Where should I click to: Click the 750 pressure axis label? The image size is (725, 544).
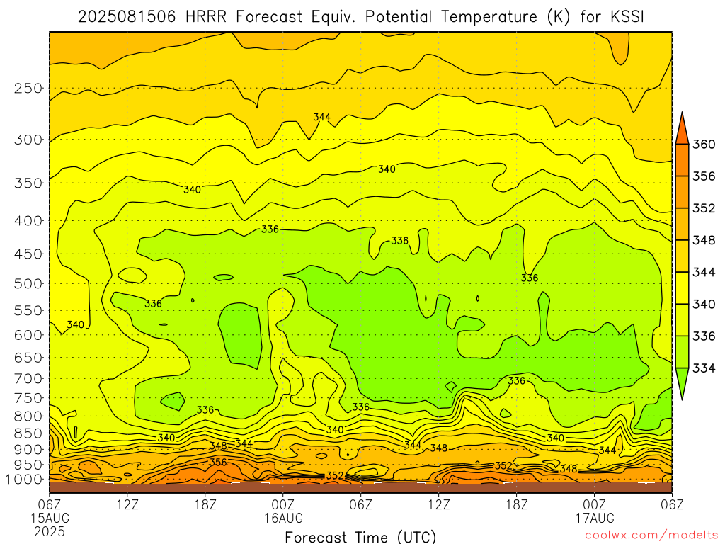28,398
